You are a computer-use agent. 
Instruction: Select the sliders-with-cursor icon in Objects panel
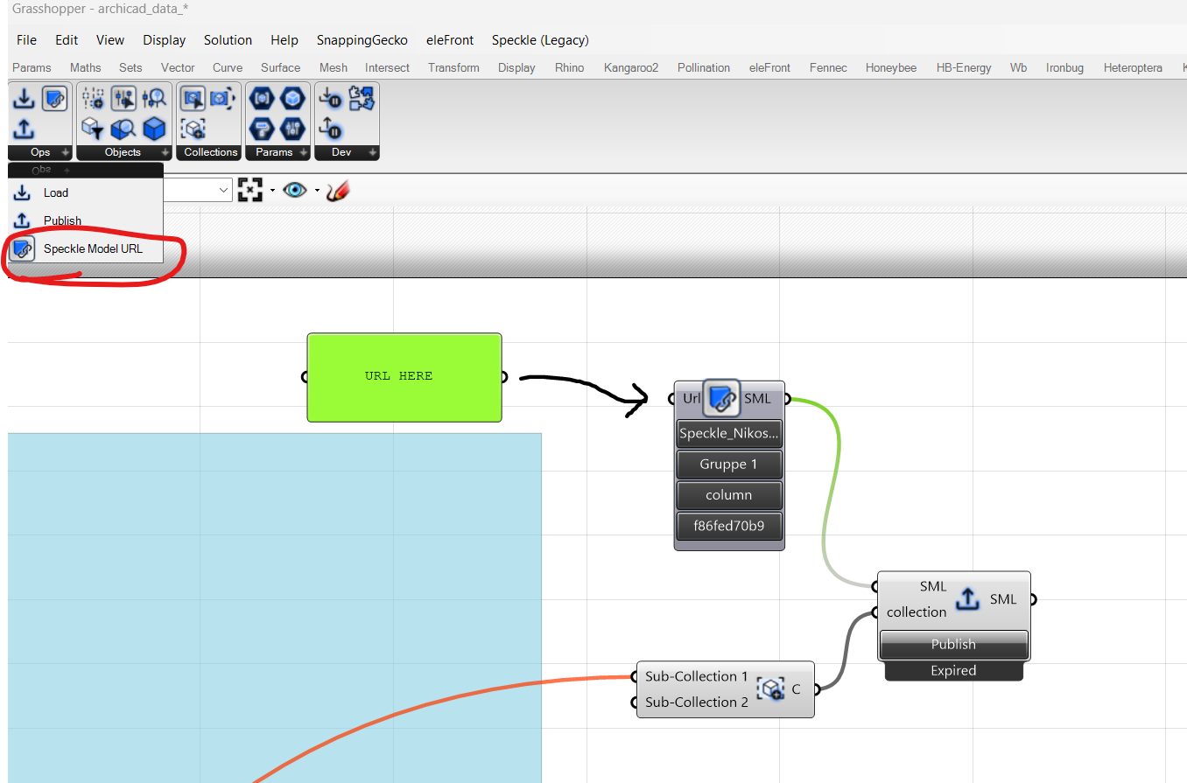point(123,99)
